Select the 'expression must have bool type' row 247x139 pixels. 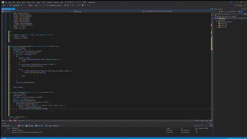[107, 132]
